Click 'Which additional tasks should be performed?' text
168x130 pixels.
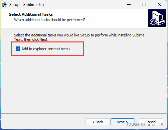(x=50, y=20)
